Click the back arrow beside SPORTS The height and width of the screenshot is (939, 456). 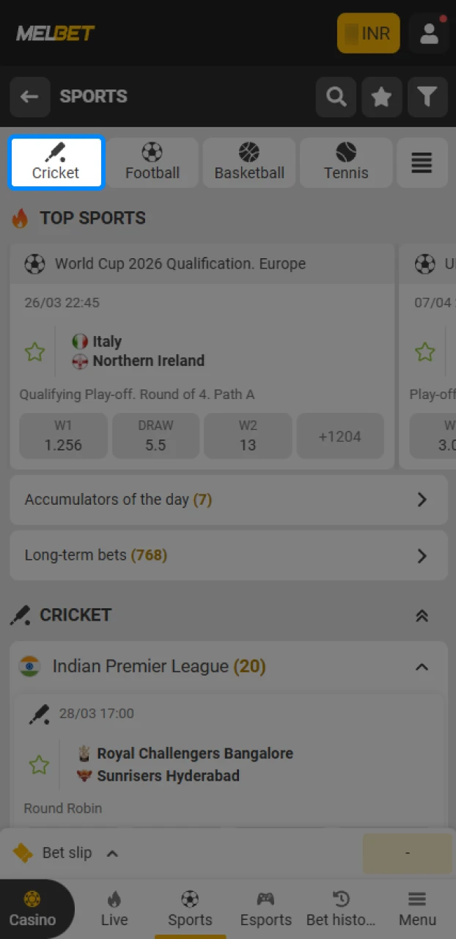pos(29,97)
